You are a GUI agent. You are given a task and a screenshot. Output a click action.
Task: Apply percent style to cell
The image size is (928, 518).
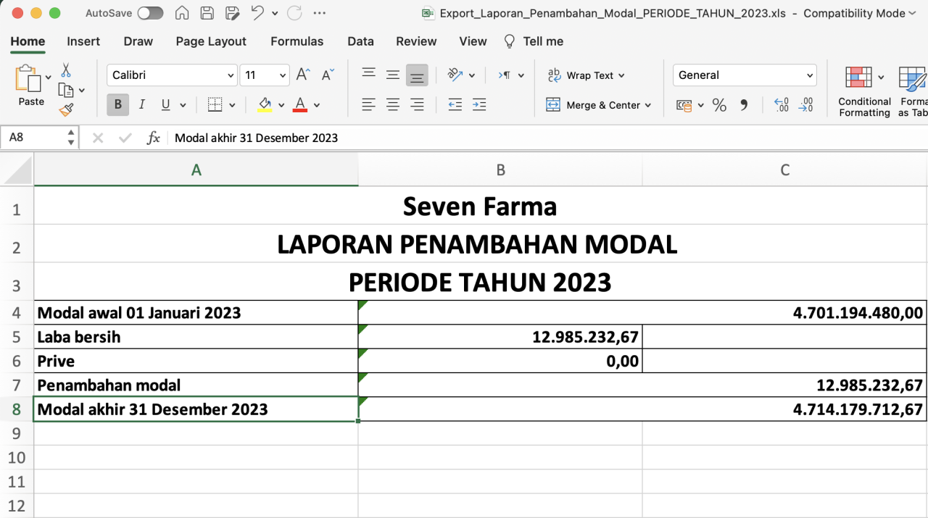tap(719, 106)
